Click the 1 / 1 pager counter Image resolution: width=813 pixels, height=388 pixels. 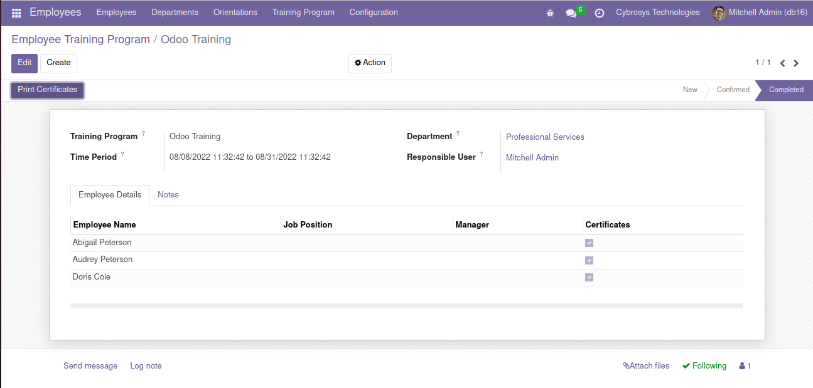coord(763,63)
